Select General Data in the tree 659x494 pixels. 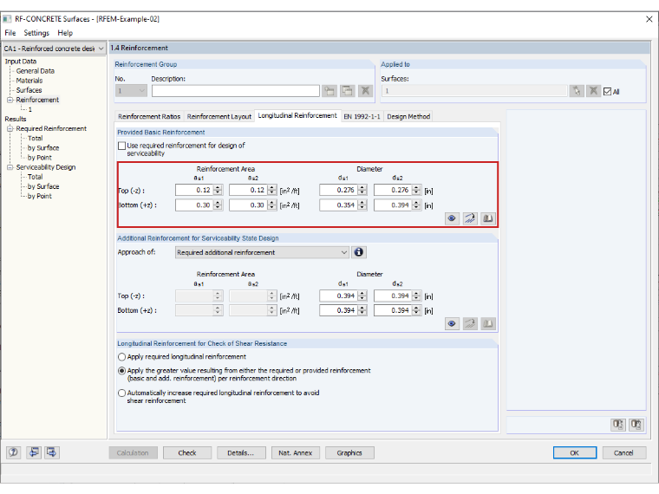[x=36, y=71]
